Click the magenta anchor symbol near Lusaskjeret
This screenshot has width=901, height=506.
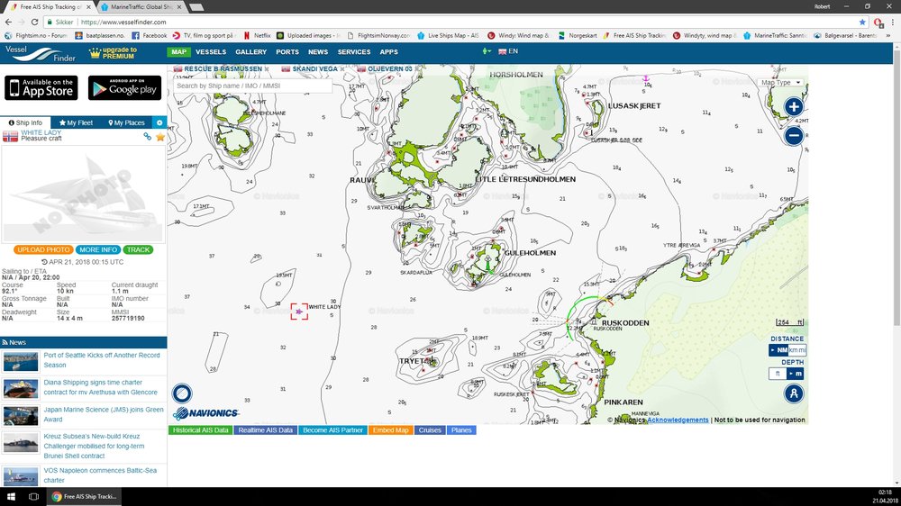(646, 78)
